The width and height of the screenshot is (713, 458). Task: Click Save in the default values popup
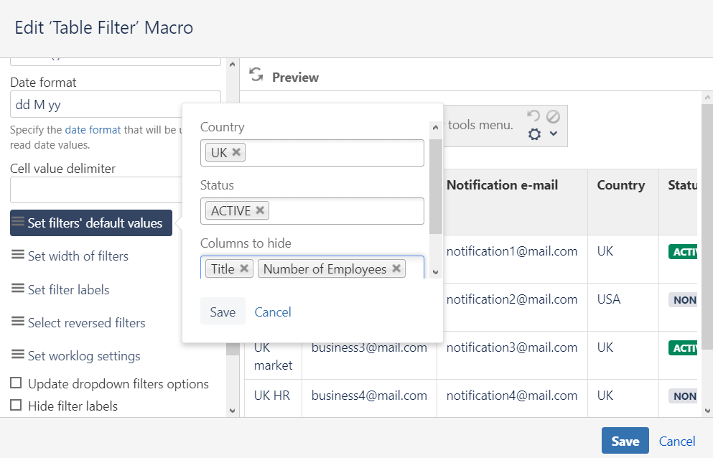pyautogui.click(x=223, y=312)
